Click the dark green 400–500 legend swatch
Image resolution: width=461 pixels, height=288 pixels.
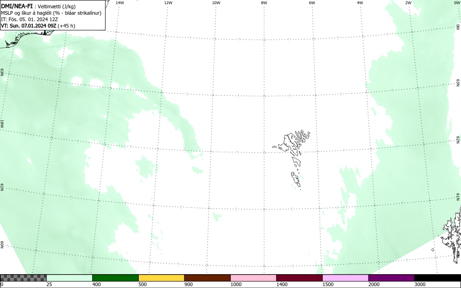pyautogui.click(x=115, y=278)
